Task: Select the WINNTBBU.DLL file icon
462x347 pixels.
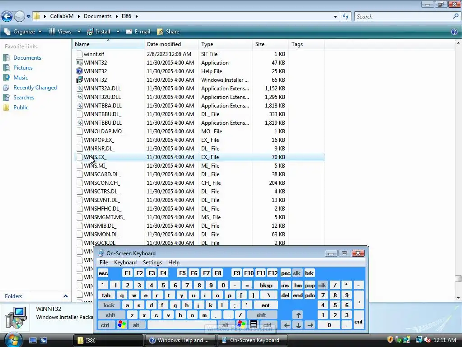Action: point(79,123)
